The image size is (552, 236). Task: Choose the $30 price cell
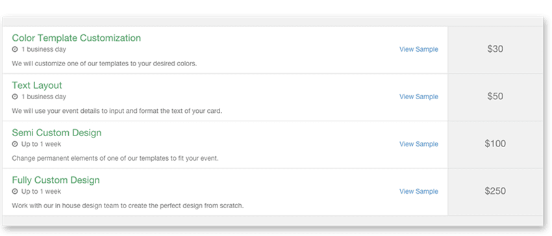pyautogui.click(x=495, y=49)
